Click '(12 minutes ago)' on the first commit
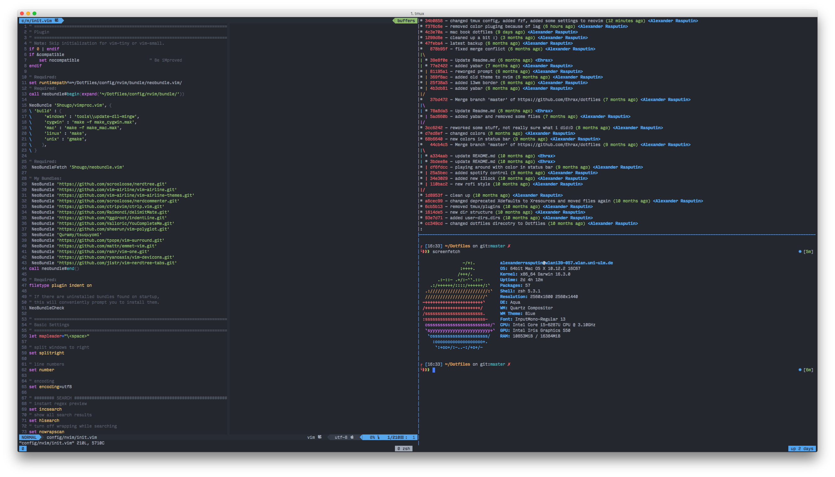 [x=625, y=21]
